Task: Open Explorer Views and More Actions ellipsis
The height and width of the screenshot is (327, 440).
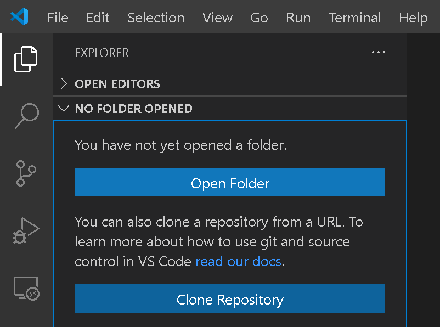Action: 378,52
